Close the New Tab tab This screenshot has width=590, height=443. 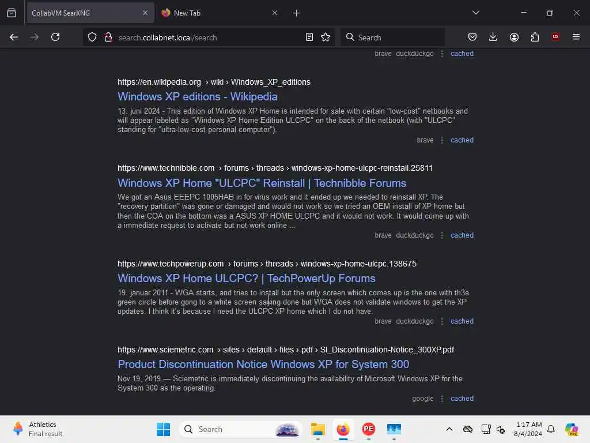[x=275, y=13]
